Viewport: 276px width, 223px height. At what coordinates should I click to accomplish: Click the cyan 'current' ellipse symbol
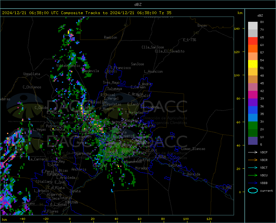point(253,190)
